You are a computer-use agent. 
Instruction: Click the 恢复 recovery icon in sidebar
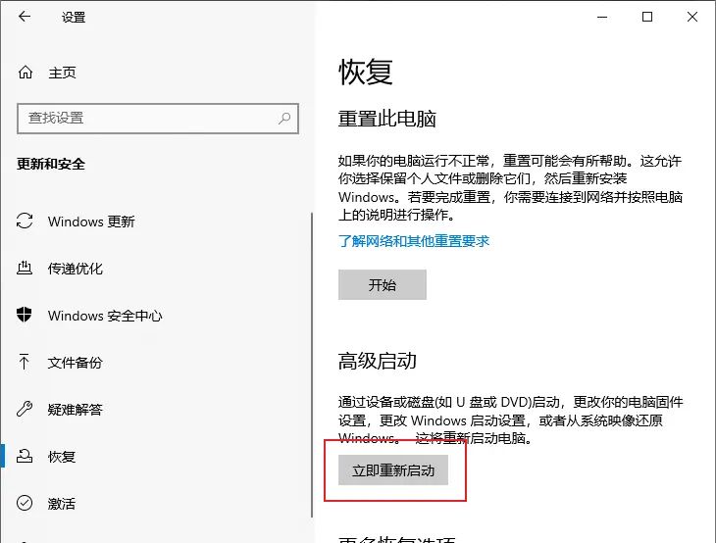point(25,456)
